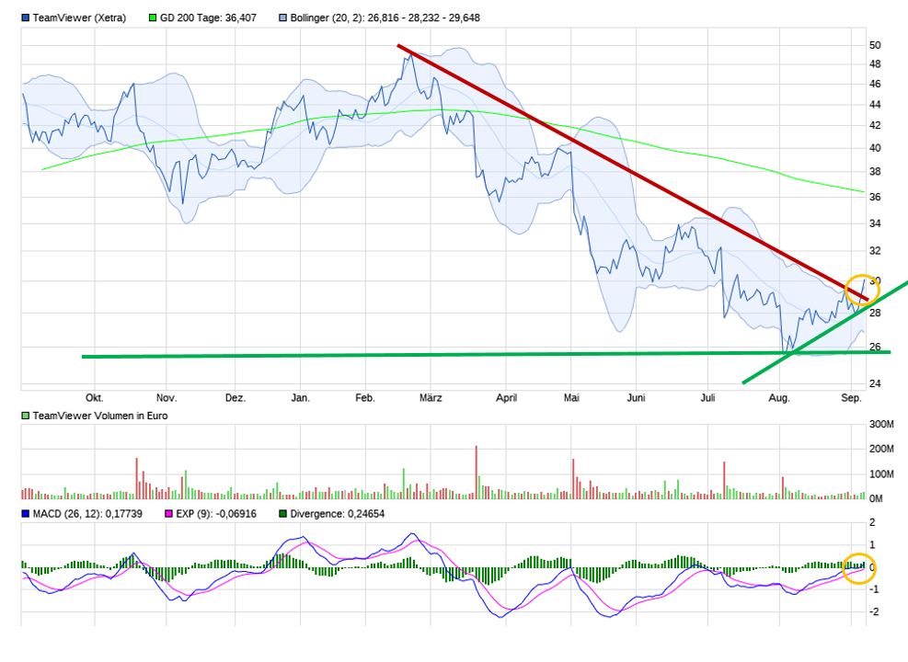
Task: Click the price axis value 48
Action: pos(875,64)
